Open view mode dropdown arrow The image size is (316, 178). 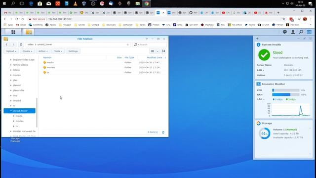pos(158,51)
